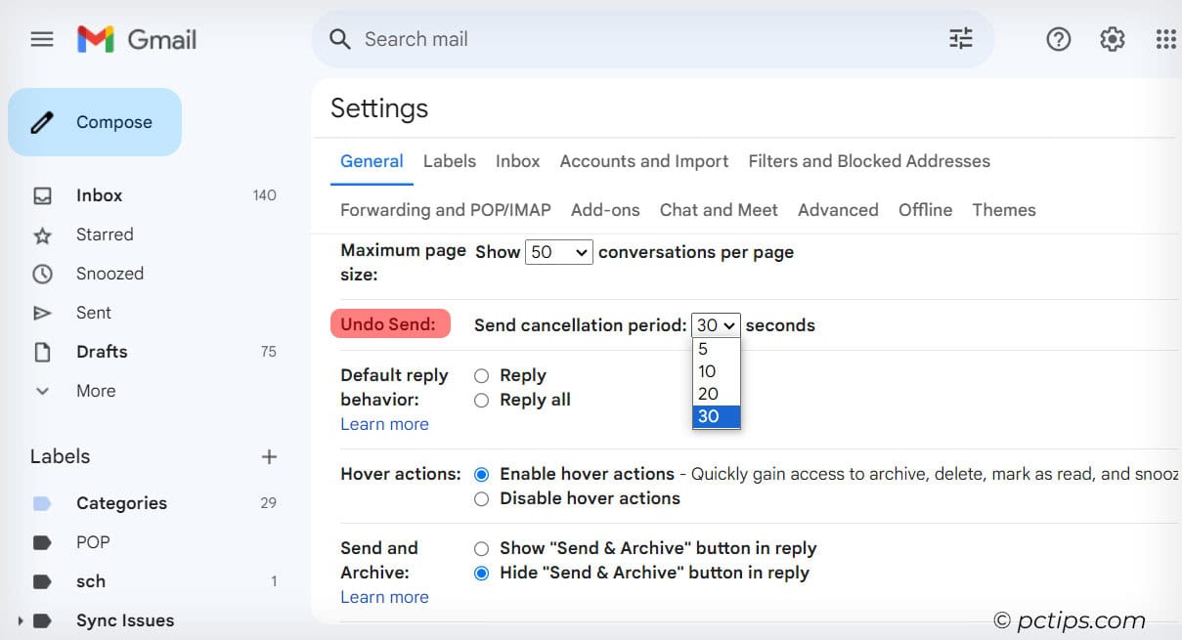The height and width of the screenshot is (640, 1182).
Task: Click the Gmail logo
Action: (137, 39)
